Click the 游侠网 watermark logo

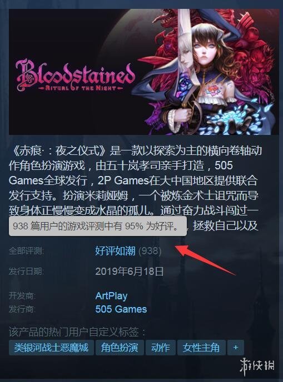pos(257,366)
